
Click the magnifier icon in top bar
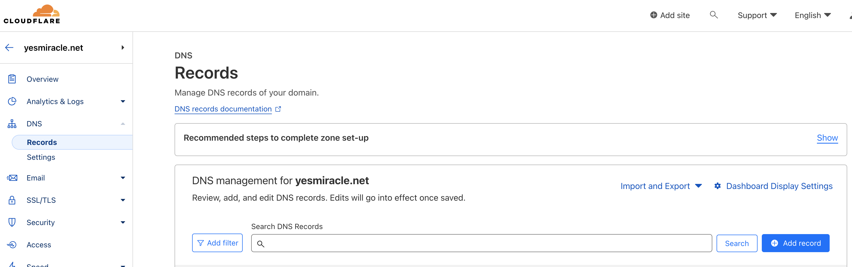[713, 15]
